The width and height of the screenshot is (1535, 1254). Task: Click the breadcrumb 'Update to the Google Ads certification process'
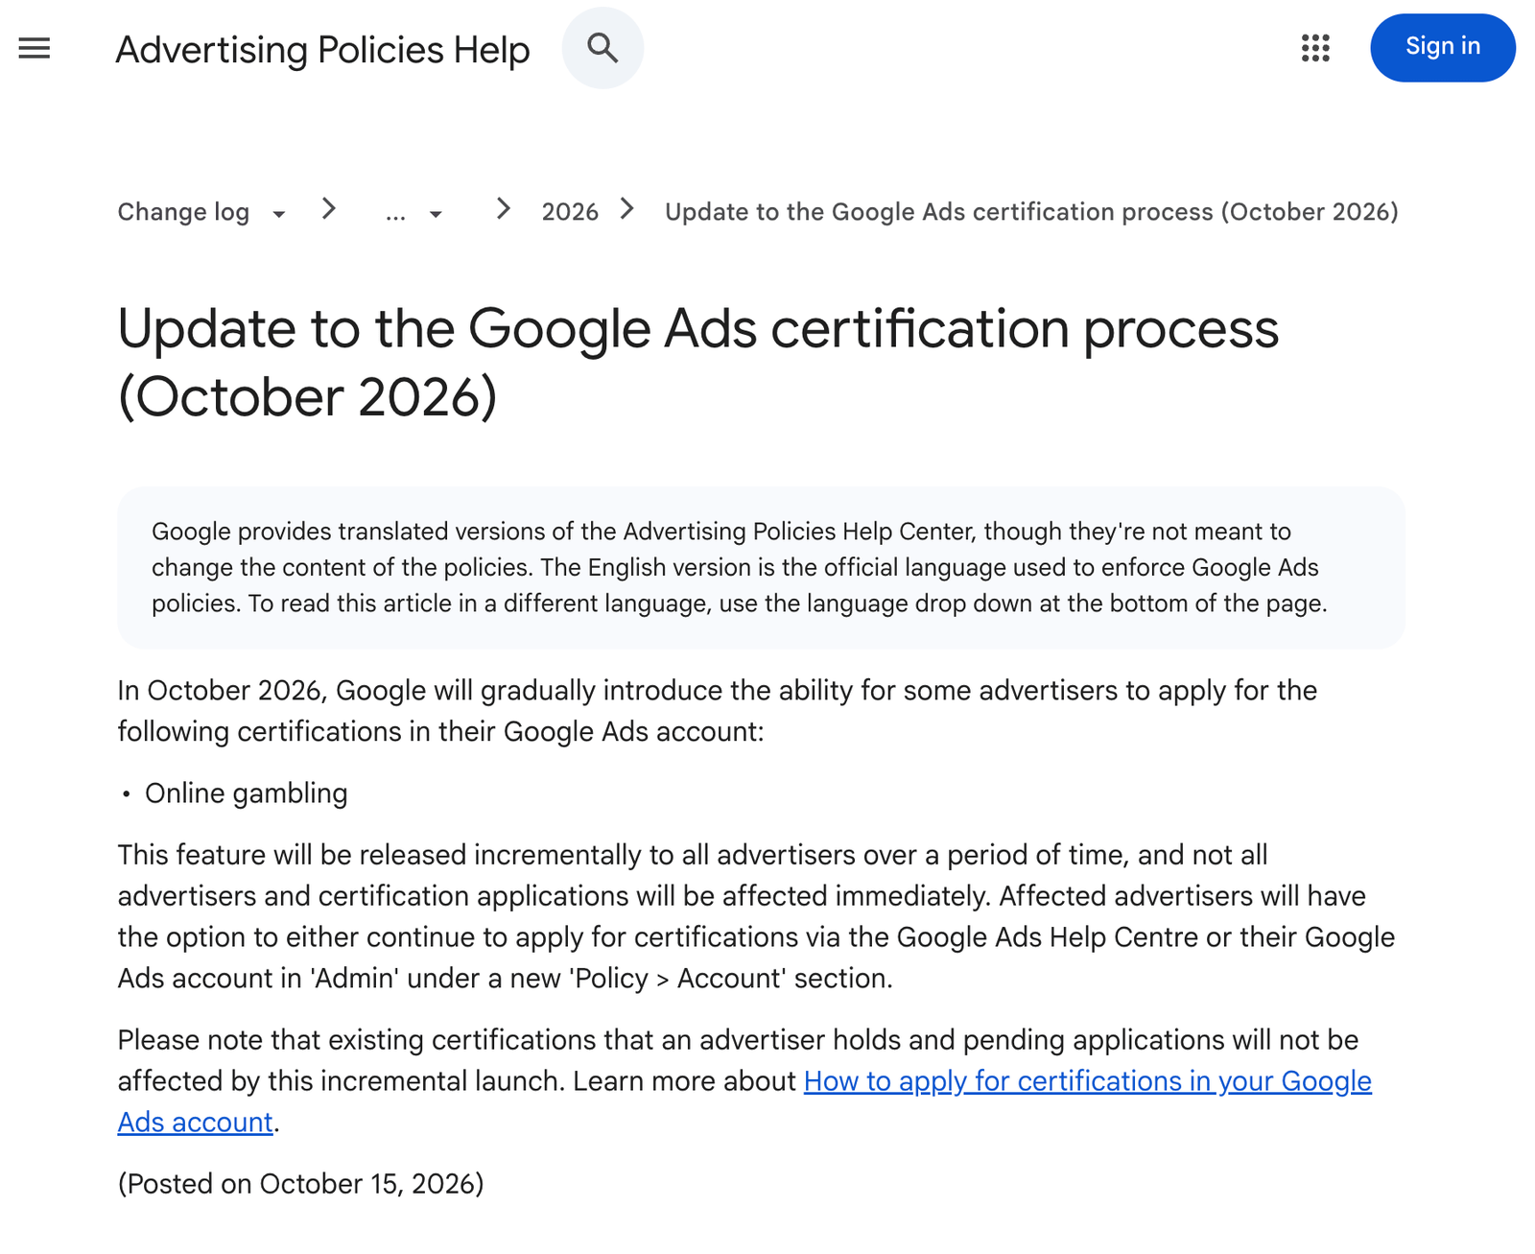tap(1031, 212)
